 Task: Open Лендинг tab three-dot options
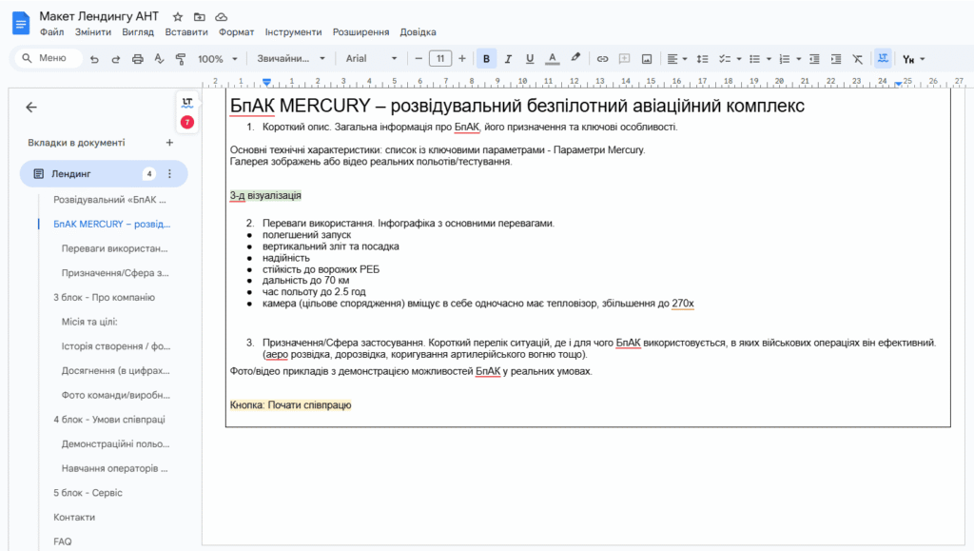coord(169,174)
